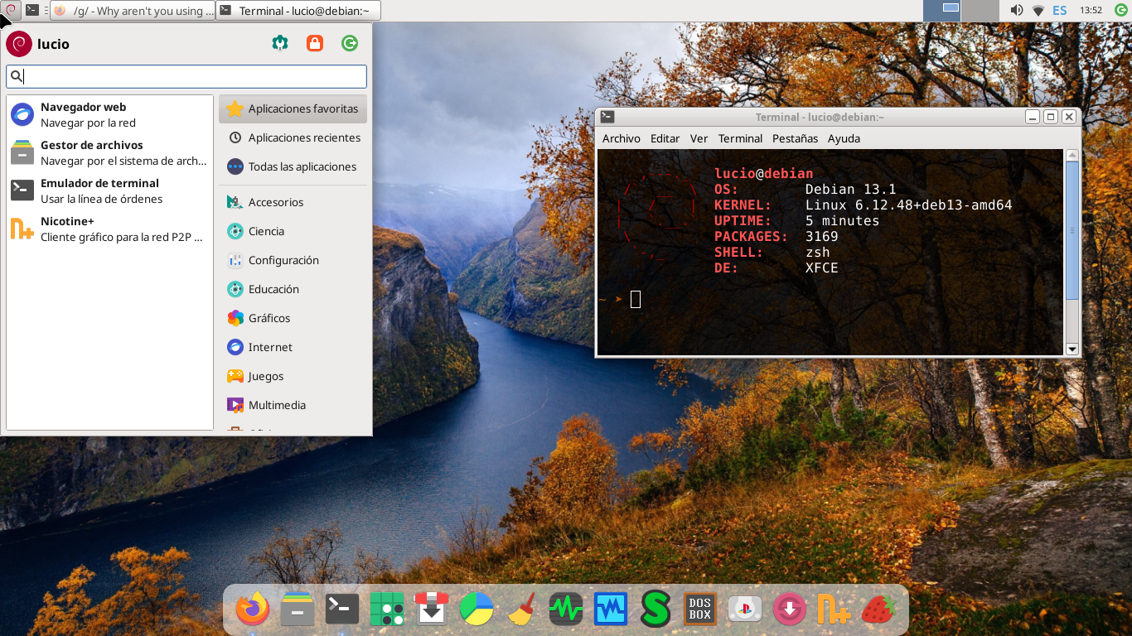Image resolution: width=1132 pixels, height=636 pixels.
Task: Click the application menu search field
Action: coord(186,76)
